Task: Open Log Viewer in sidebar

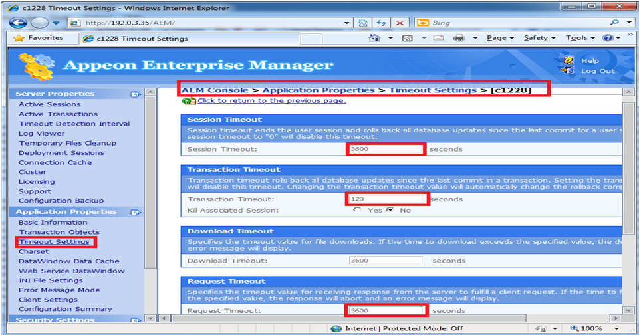Action: click(x=42, y=133)
